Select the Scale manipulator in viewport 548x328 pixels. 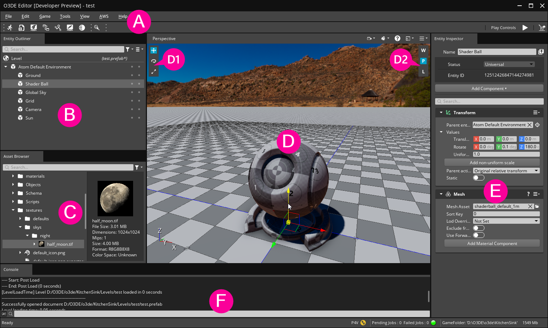click(154, 72)
